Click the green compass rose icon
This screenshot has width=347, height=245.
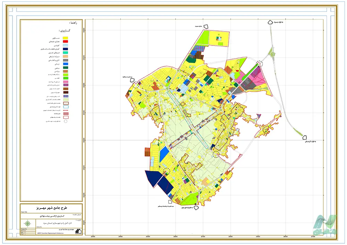tap(28, 223)
